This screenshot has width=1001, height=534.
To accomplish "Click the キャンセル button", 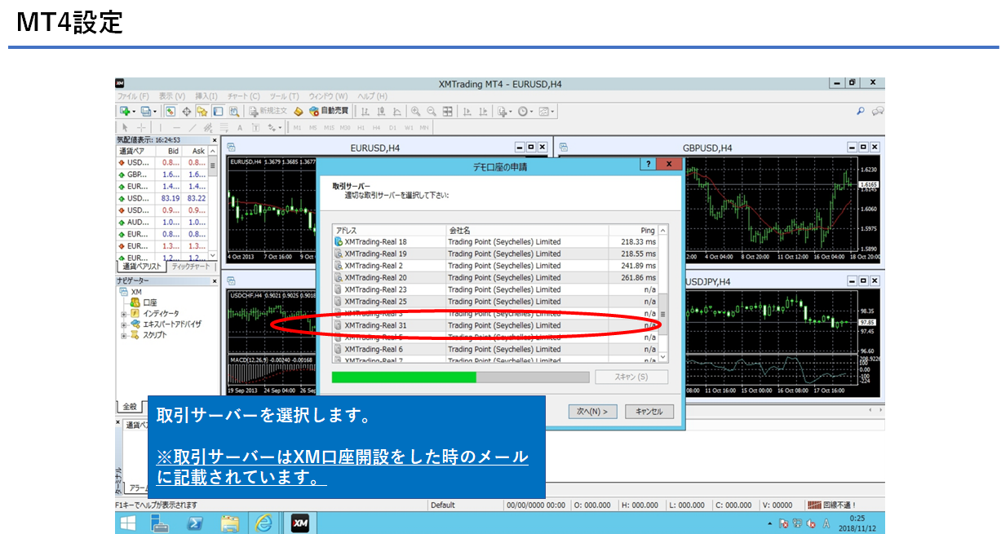I will click(649, 411).
